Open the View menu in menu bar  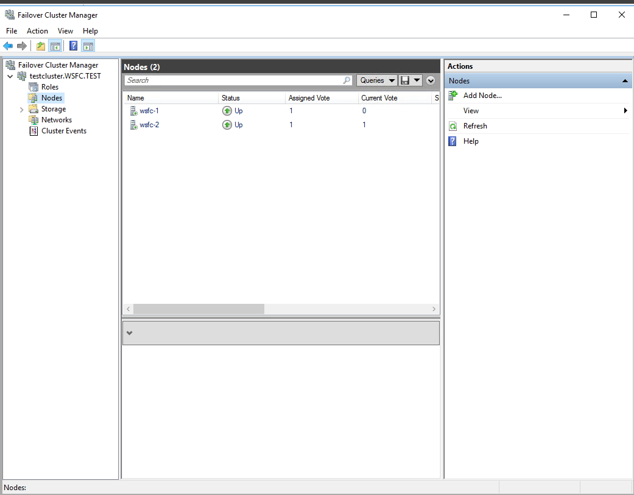coord(65,31)
